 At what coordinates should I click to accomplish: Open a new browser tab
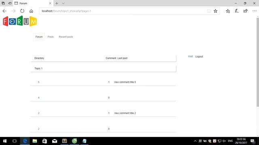pyautogui.click(x=57, y=3)
